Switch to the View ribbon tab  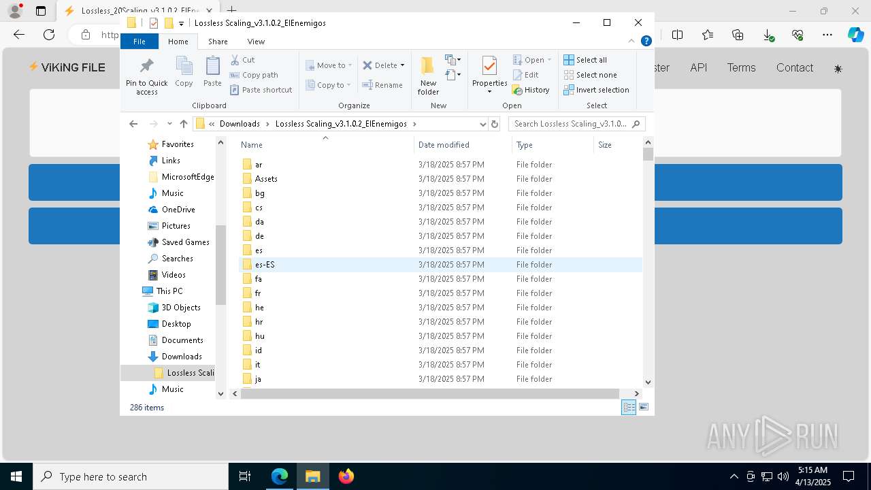(256, 42)
